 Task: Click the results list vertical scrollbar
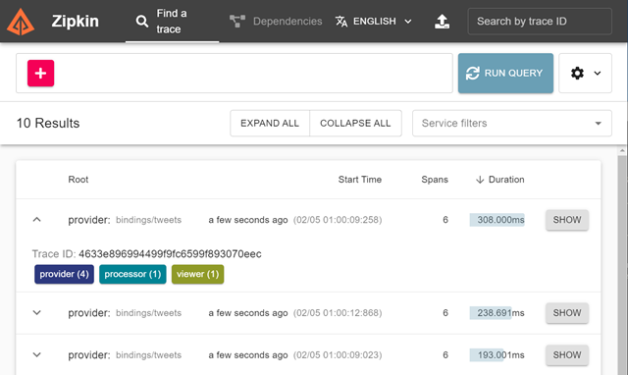click(622, 264)
